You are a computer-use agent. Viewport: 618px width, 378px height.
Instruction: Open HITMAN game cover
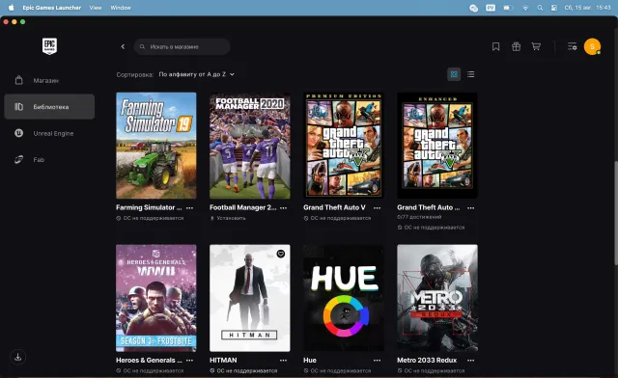tap(250, 298)
